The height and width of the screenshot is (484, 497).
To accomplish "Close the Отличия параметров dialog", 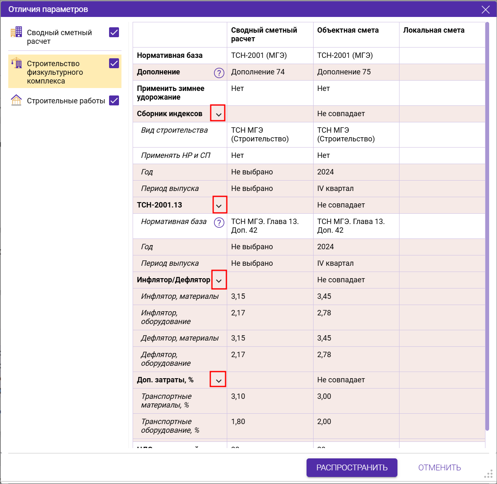I will (x=485, y=9).
